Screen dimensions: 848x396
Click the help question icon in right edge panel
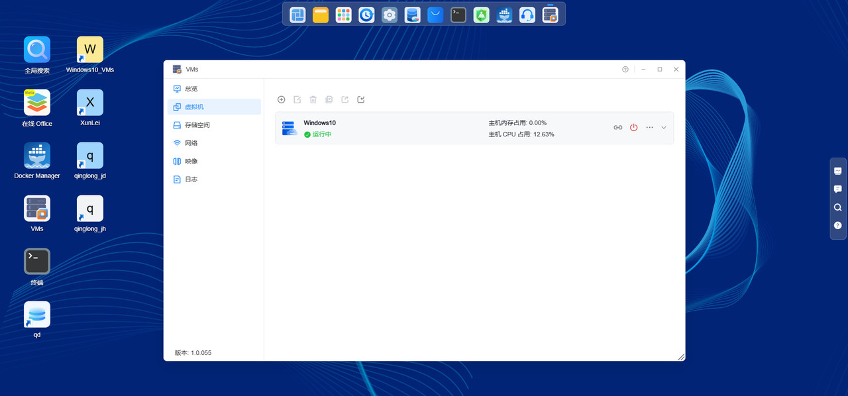click(x=838, y=226)
